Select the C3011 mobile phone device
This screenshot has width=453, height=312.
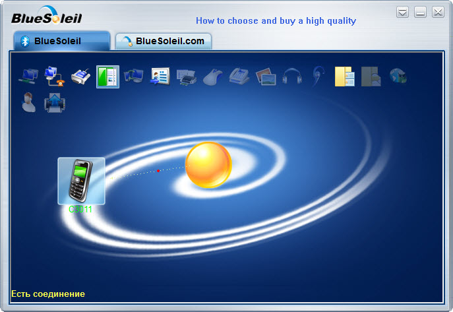[81, 181]
